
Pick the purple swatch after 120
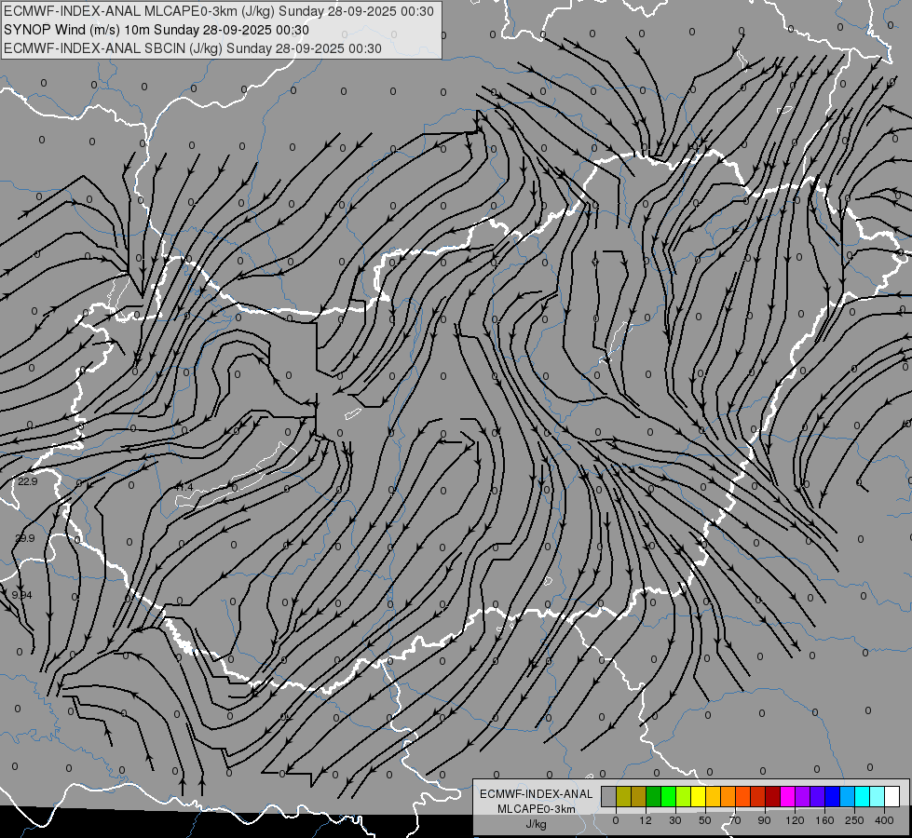click(x=803, y=796)
